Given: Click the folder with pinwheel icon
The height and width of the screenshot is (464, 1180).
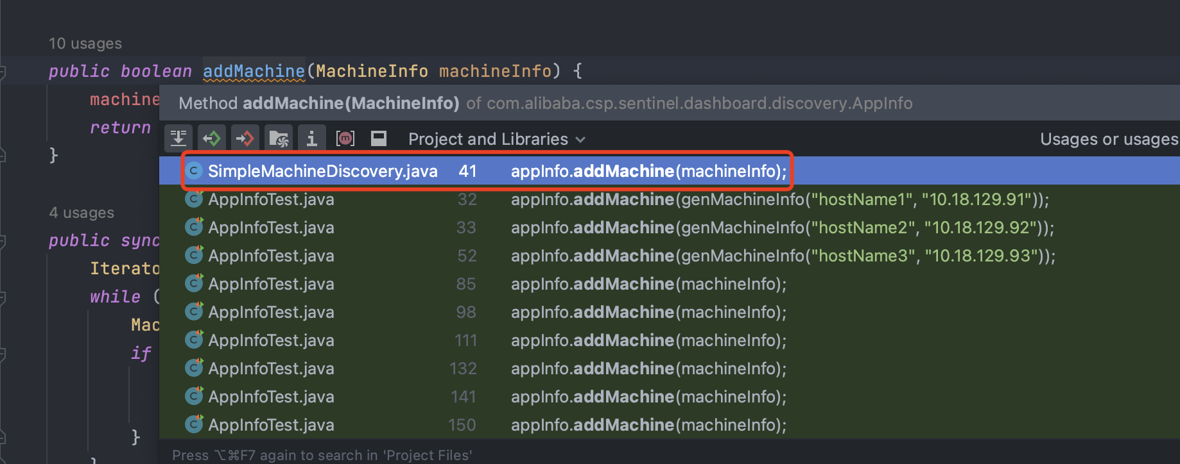Looking at the screenshot, I should tap(279, 138).
